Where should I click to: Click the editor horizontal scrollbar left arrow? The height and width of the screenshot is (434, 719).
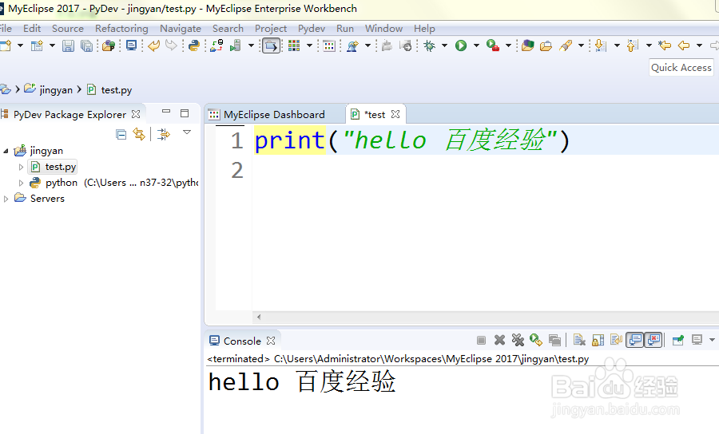point(259,317)
